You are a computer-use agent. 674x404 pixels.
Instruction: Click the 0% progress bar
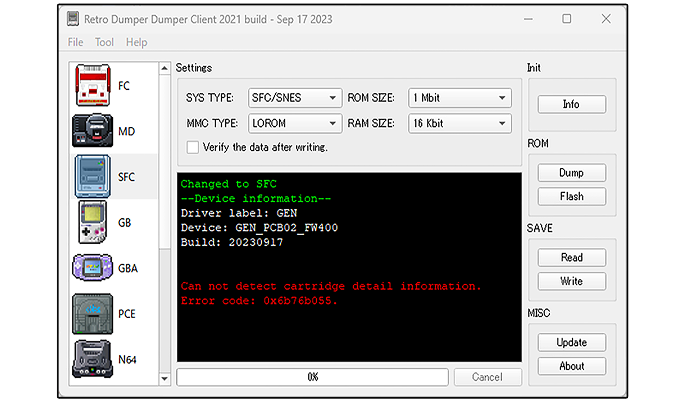point(313,377)
